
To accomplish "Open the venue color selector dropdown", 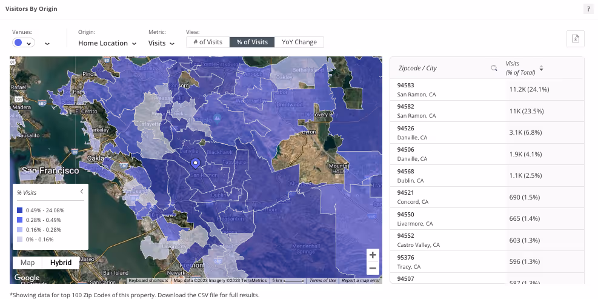I will point(24,43).
